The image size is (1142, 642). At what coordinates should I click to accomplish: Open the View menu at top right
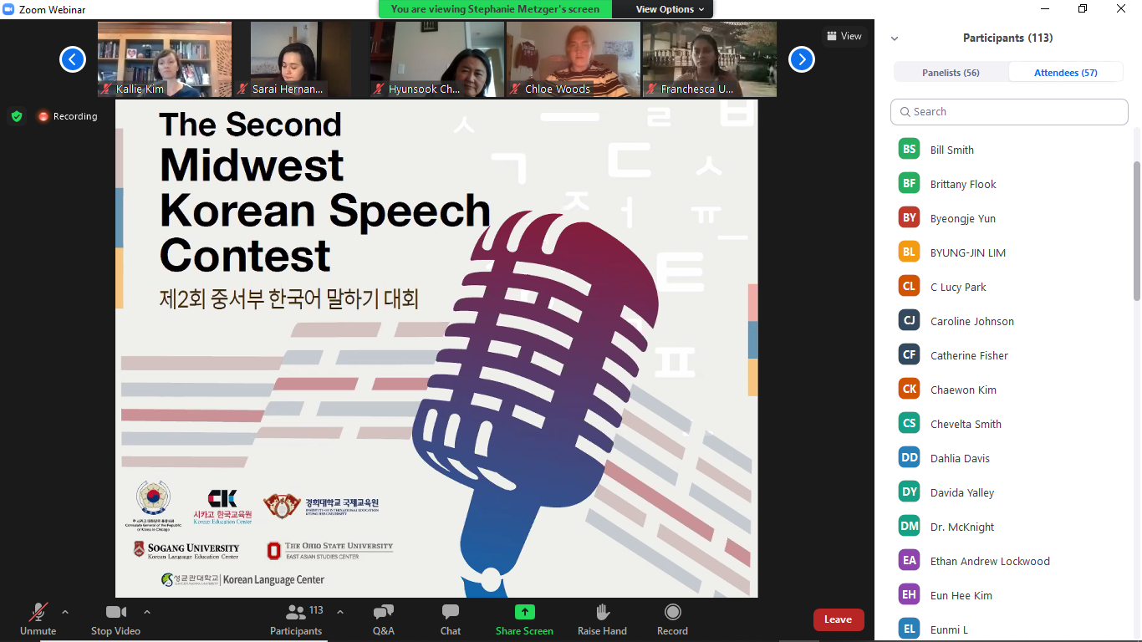844,36
